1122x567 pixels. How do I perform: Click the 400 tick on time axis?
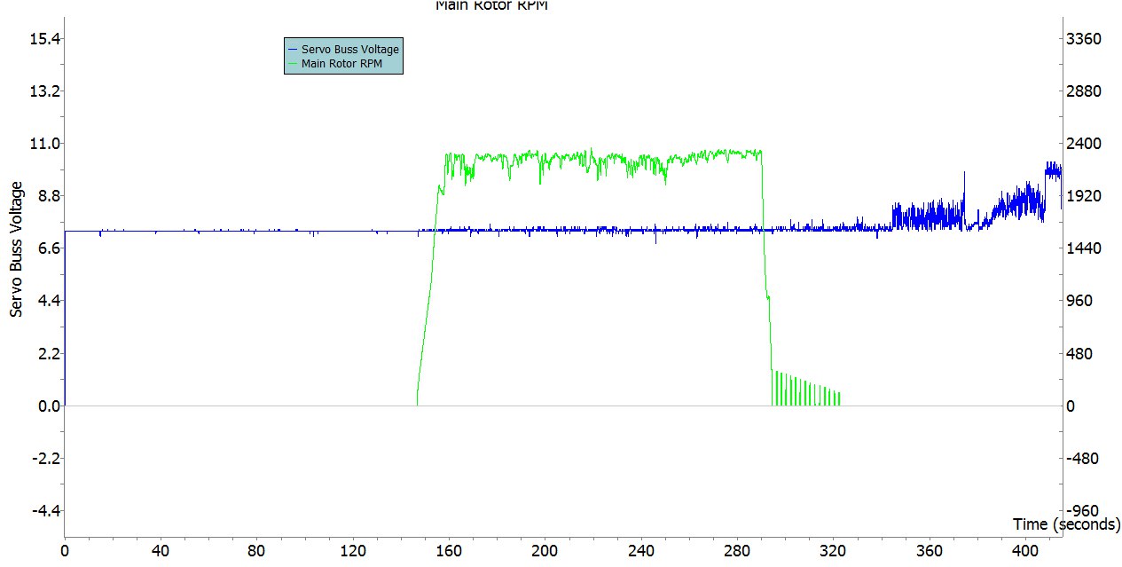click(1024, 550)
